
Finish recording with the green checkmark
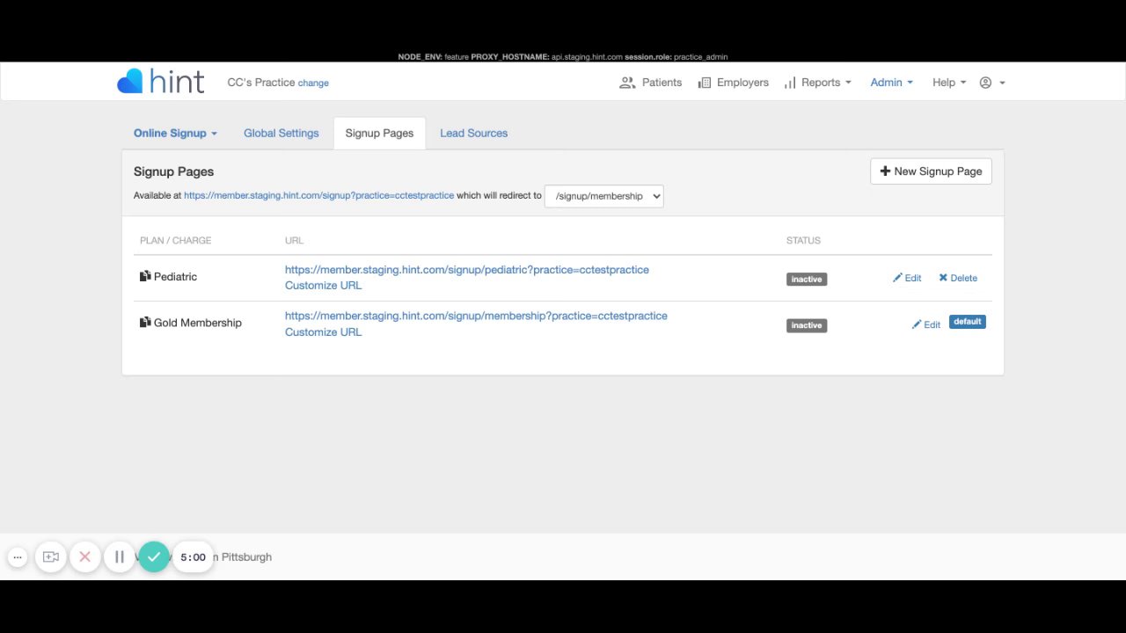click(154, 557)
